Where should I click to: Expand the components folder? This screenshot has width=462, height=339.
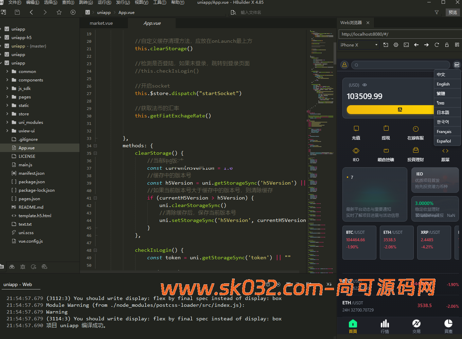pos(7,80)
